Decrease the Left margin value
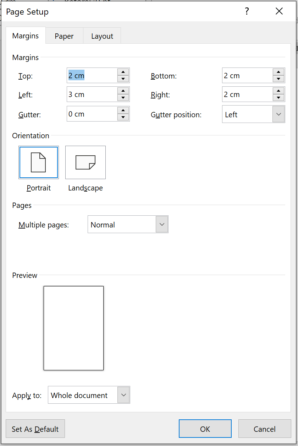298x446 pixels. pyautogui.click(x=123, y=98)
